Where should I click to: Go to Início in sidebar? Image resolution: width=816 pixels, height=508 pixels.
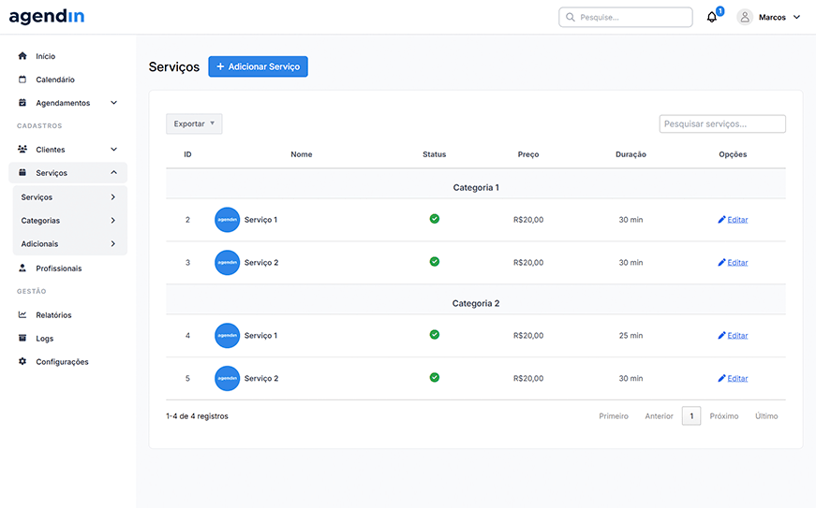tap(45, 56)
